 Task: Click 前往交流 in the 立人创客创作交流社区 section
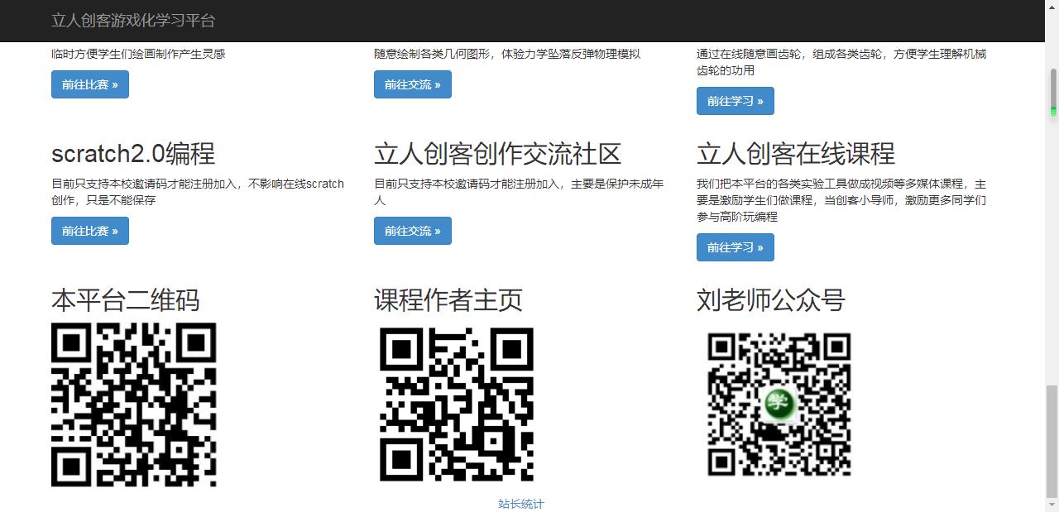point(413,231)
